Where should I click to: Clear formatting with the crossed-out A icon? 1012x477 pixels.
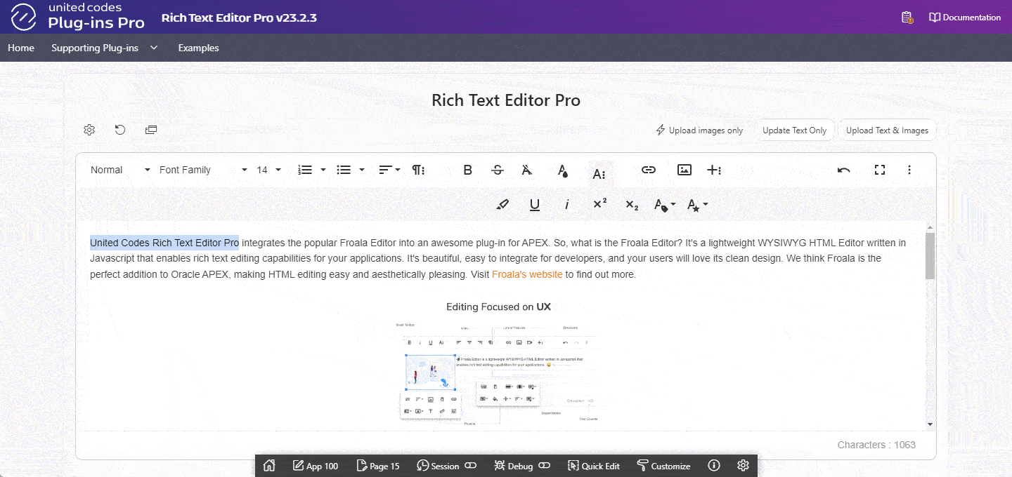[526, 170]
